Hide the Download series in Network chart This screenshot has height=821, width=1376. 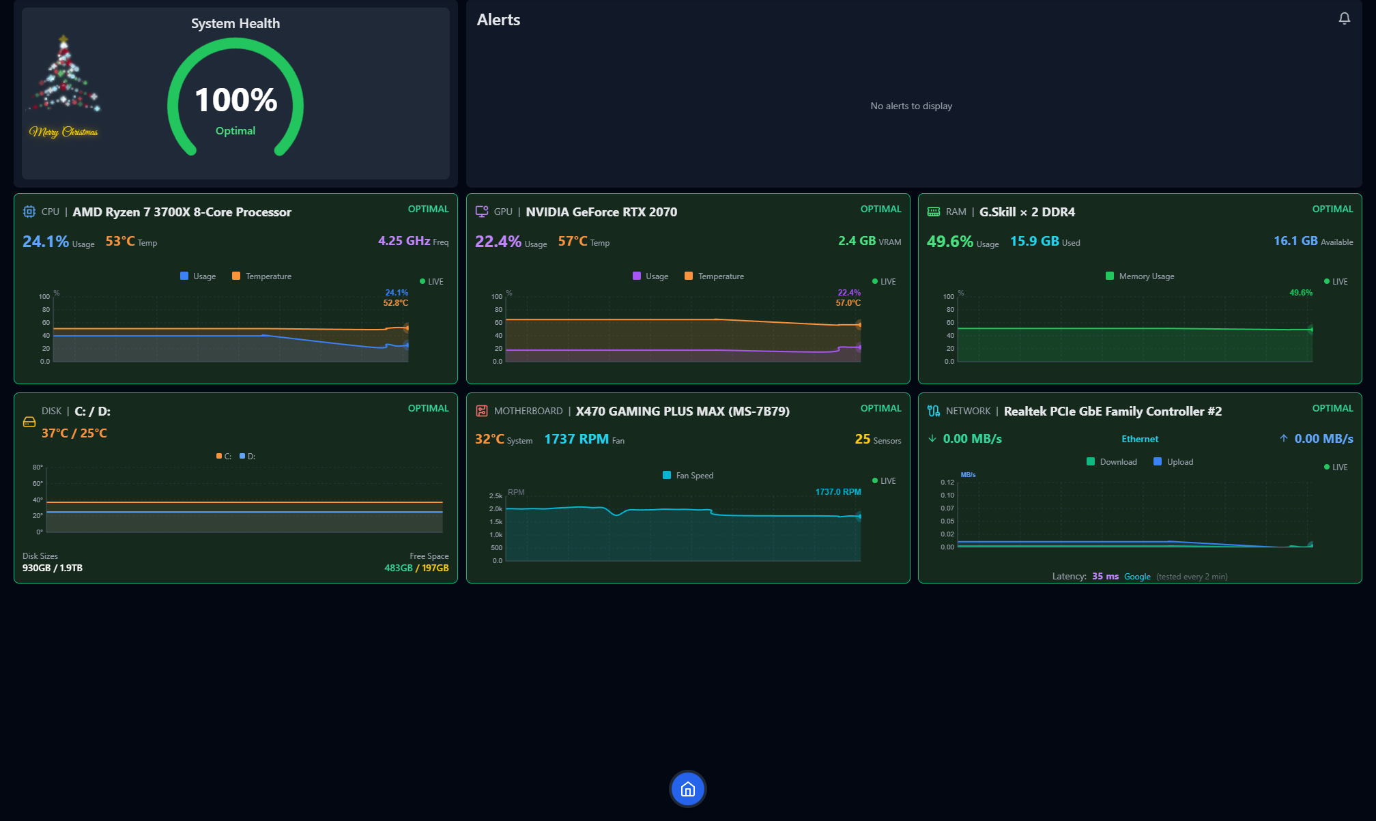click(x=1111, y=461)
